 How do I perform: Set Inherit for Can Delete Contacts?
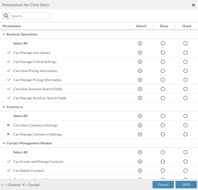click(x=140, y=171)
